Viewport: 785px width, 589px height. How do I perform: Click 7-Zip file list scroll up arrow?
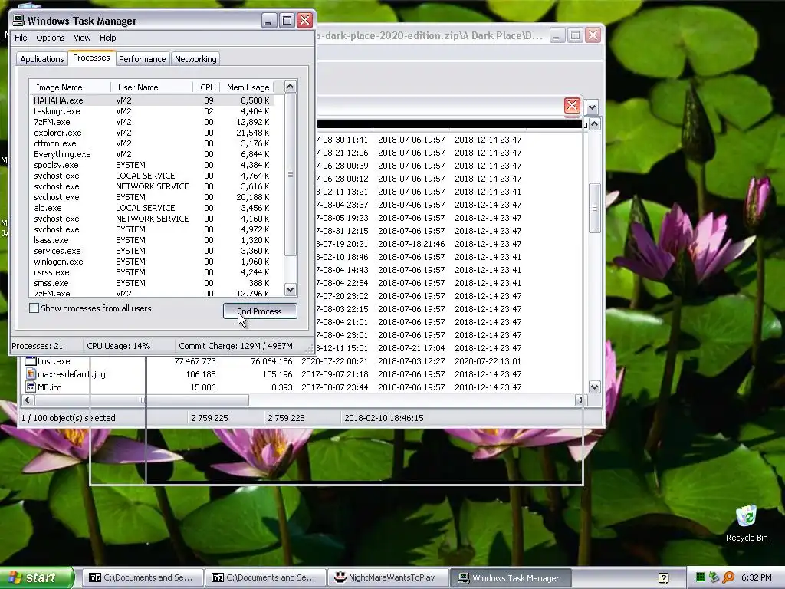(594, 124)
